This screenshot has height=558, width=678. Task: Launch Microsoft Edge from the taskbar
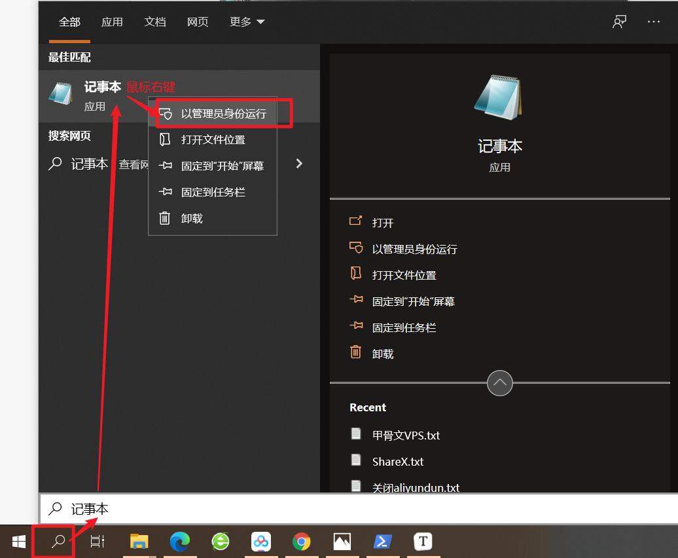point(180,542)
